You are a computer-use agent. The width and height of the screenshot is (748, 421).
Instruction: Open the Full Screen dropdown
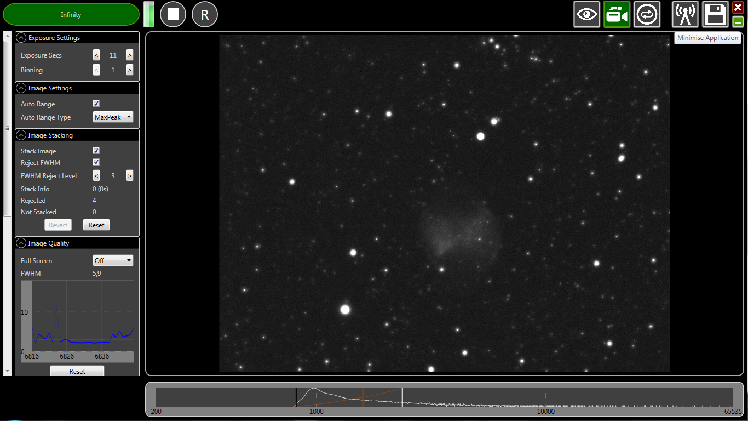[x=113, y=260]
